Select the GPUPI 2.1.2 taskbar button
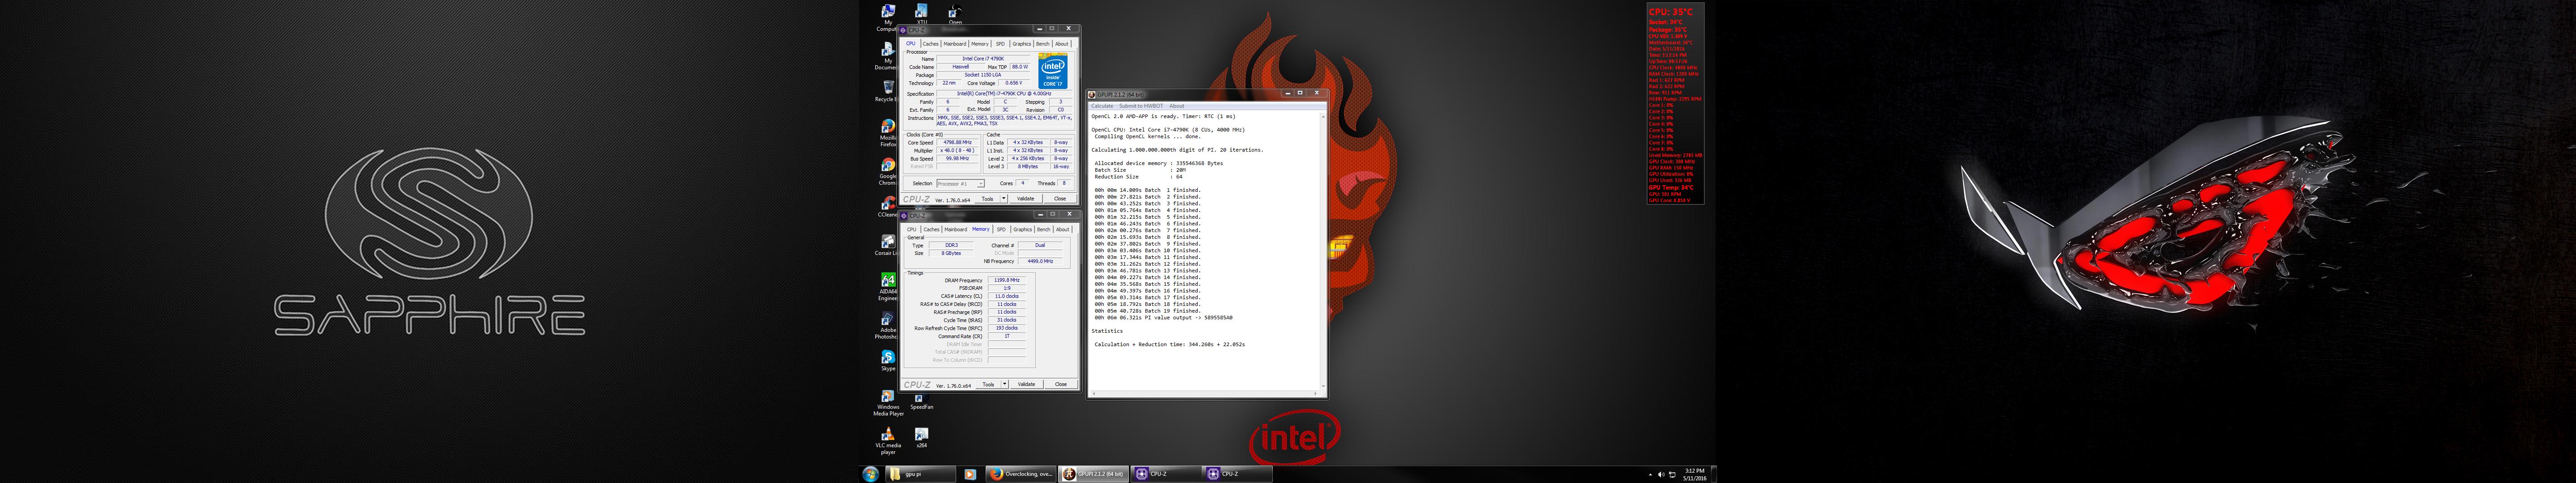Viewport: 2576px width, 483px height. click(1092, 474)
